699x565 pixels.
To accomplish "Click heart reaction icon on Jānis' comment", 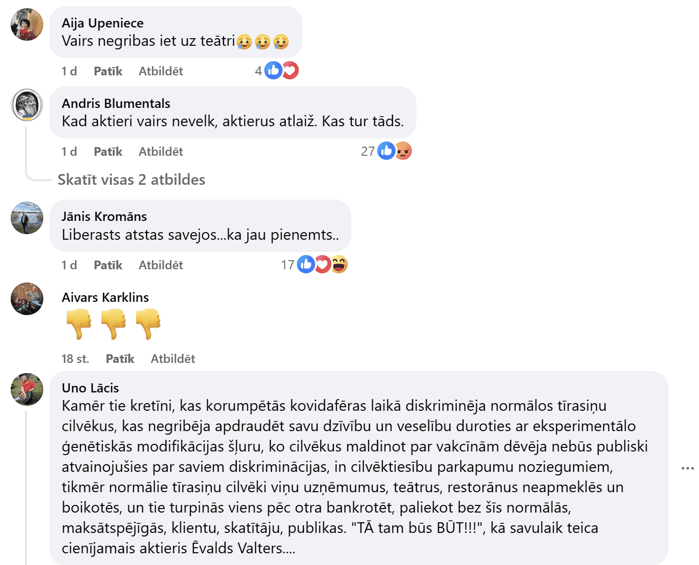I will pos(323,264).
